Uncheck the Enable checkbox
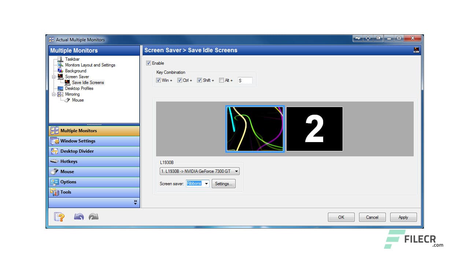The width and height of the screenshot is (469, 263). 148,63
